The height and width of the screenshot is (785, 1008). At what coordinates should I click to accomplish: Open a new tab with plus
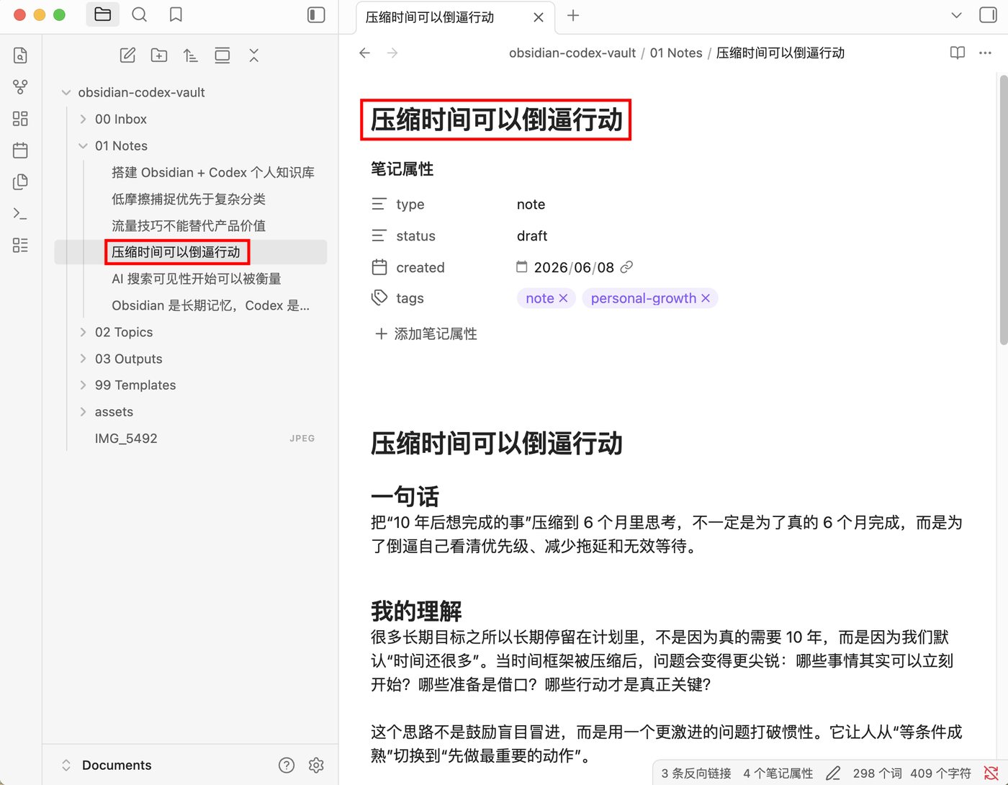click(573, 15)
